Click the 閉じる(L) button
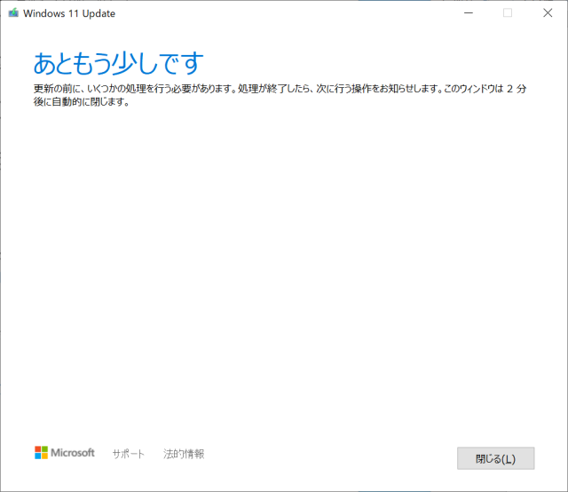 tap(495, 458)
